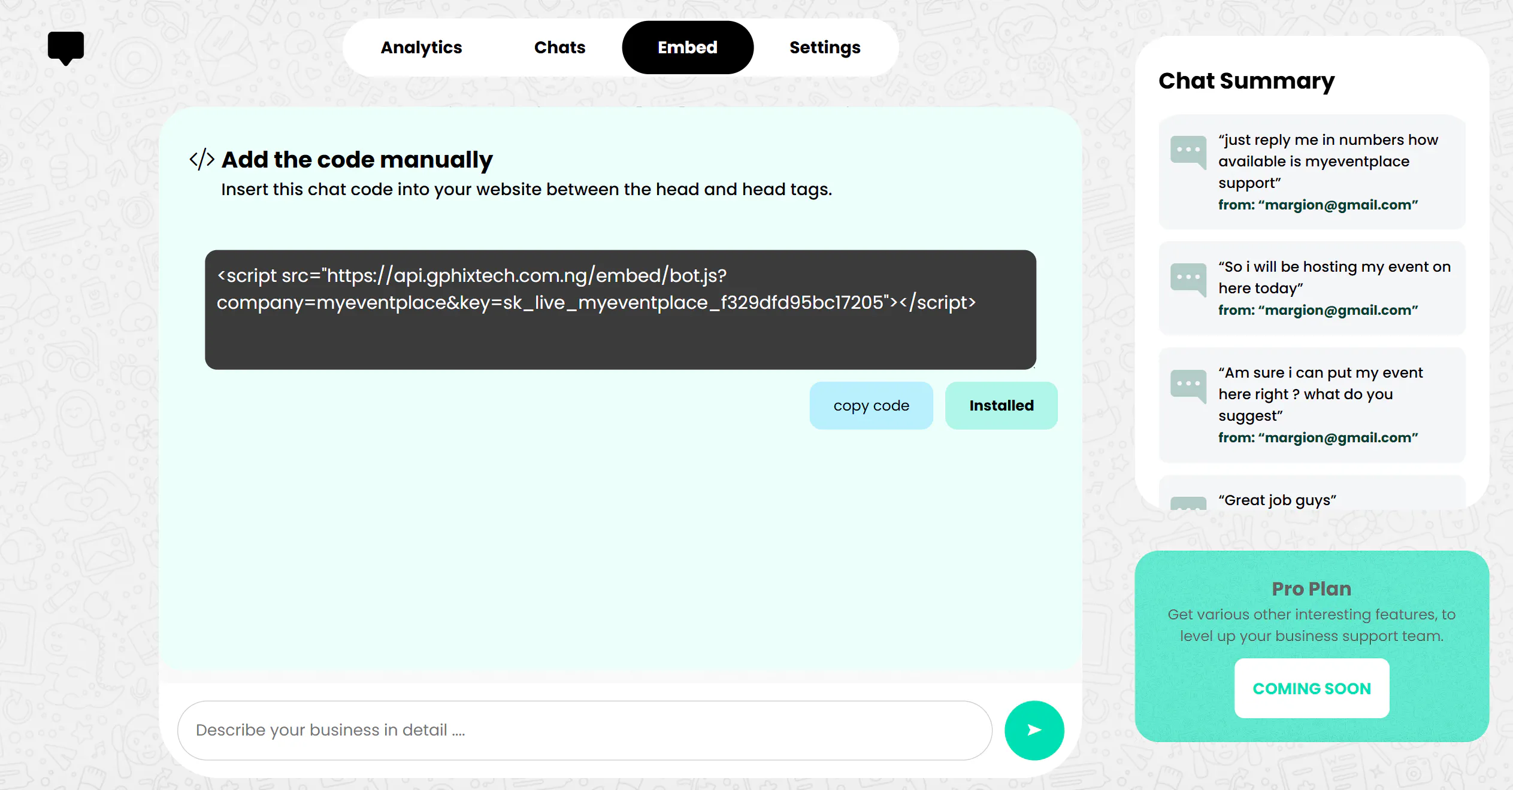Click the black chat bubble logo

[x=66, y=48]
